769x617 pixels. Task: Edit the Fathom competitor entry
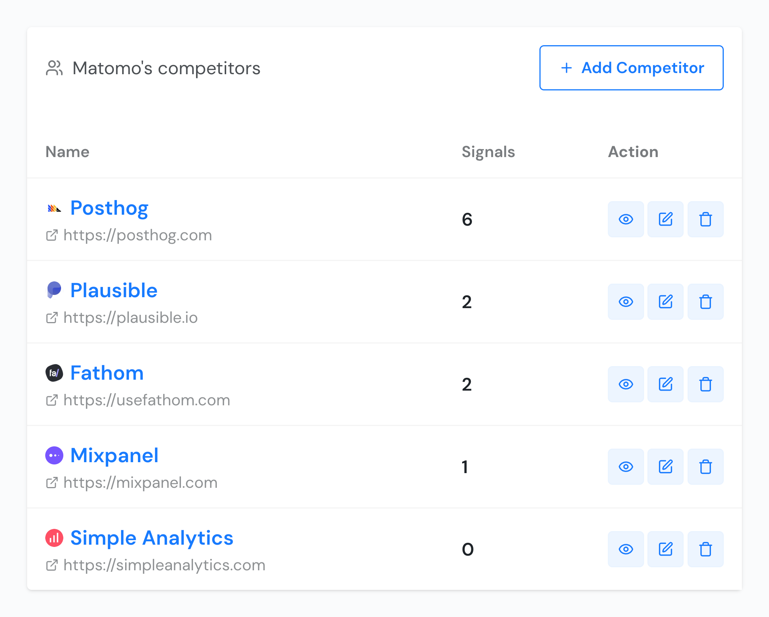click(665, 384)
